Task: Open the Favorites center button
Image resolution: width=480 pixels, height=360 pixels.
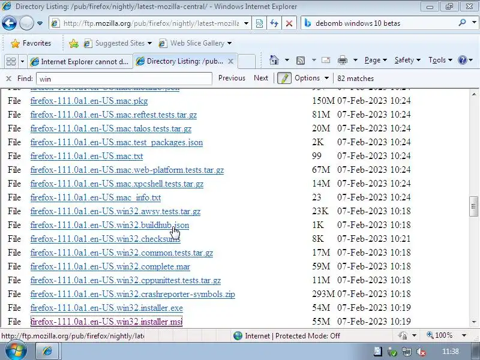Action: tap(31, 43)
